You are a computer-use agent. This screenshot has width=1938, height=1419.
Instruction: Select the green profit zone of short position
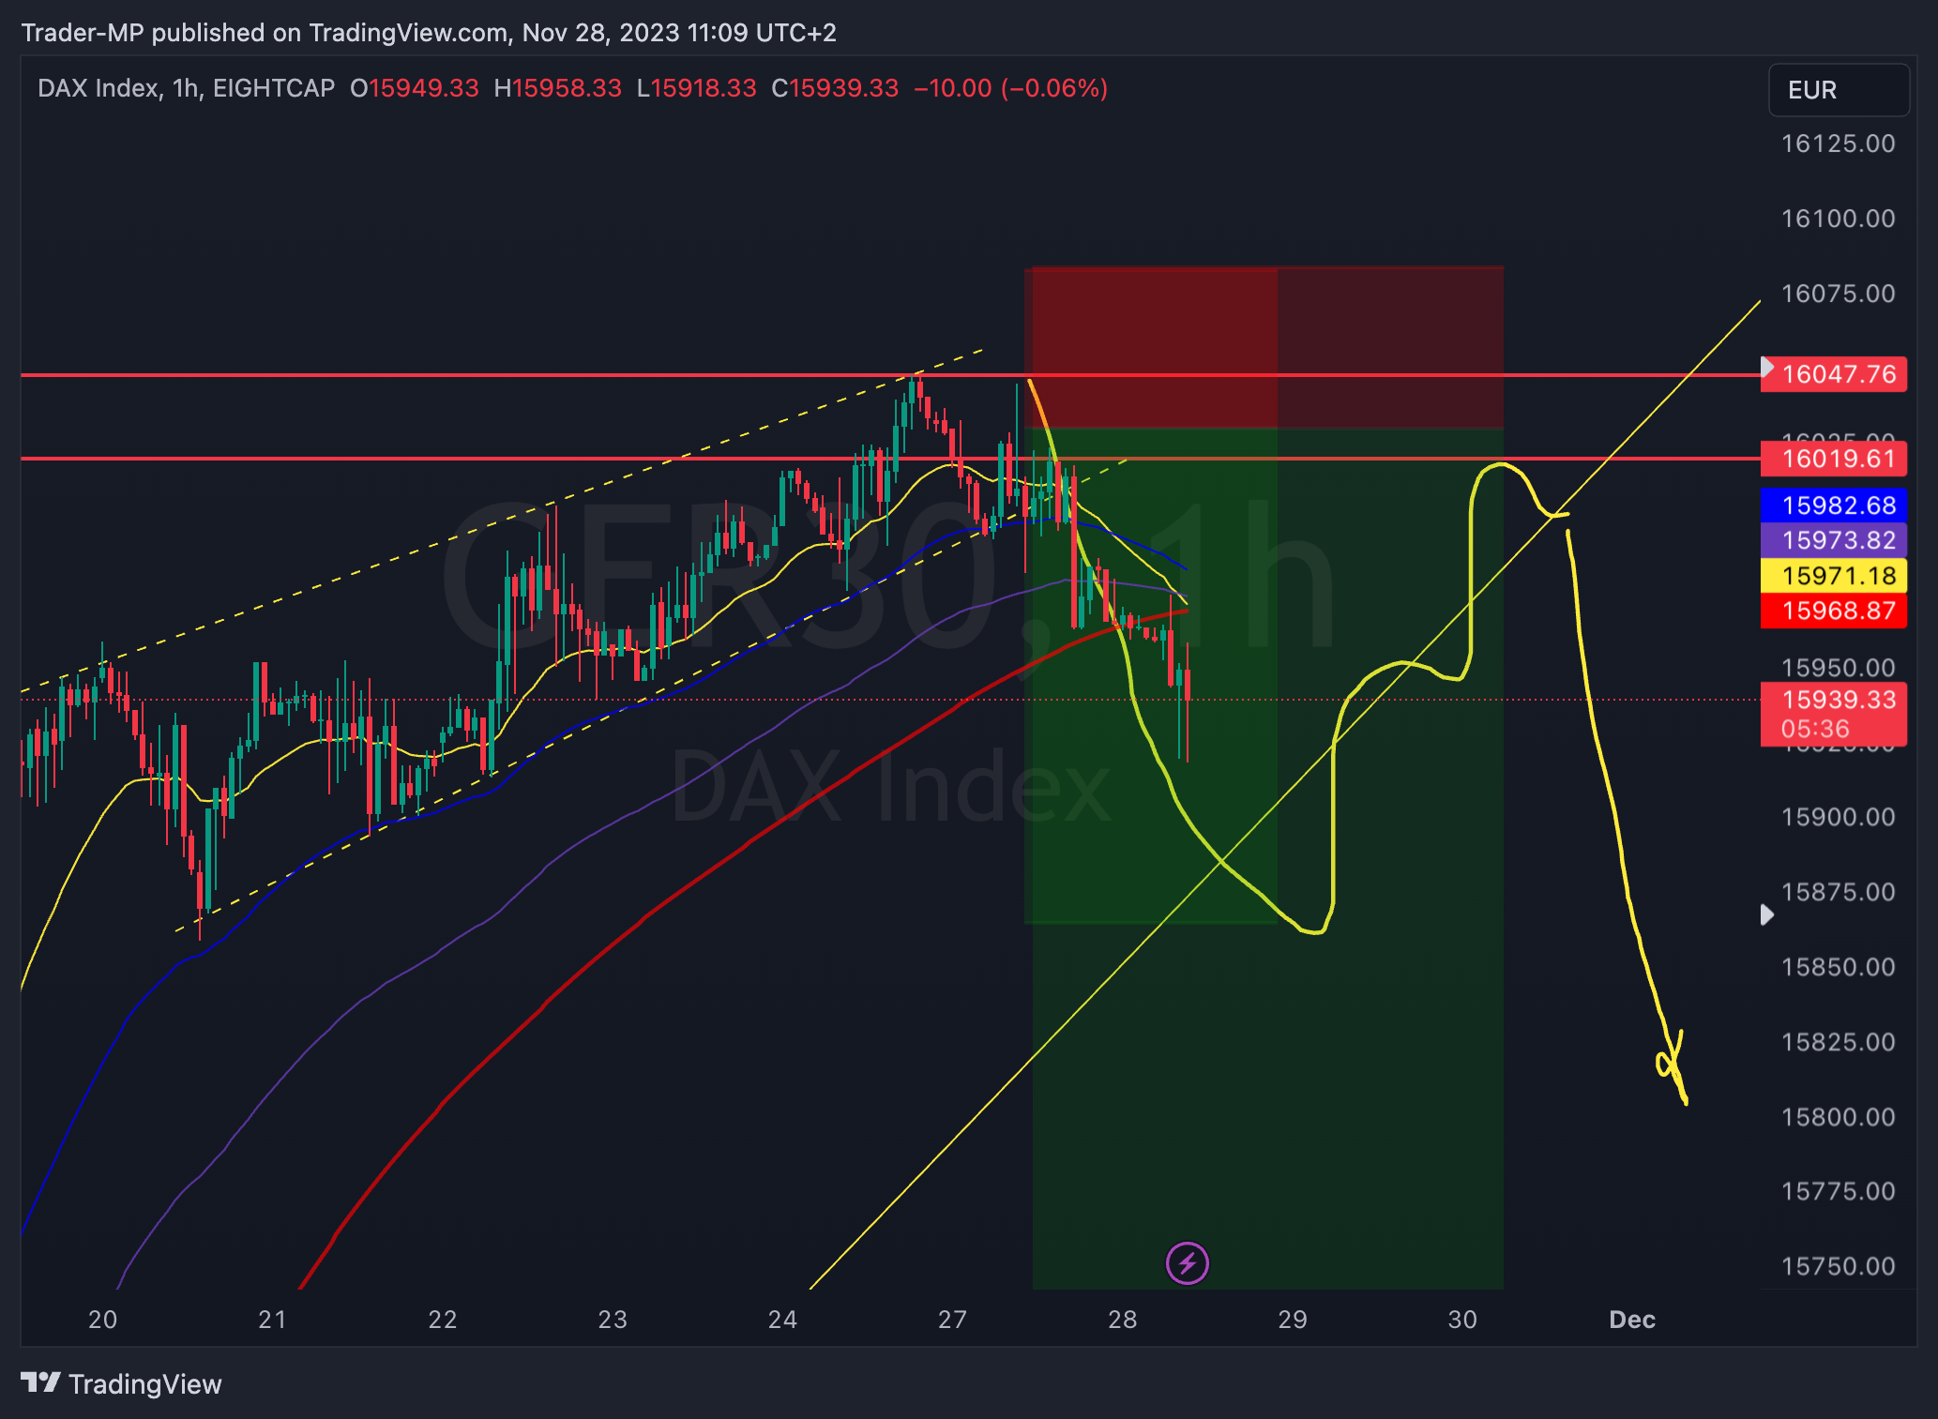(1267, 858)
